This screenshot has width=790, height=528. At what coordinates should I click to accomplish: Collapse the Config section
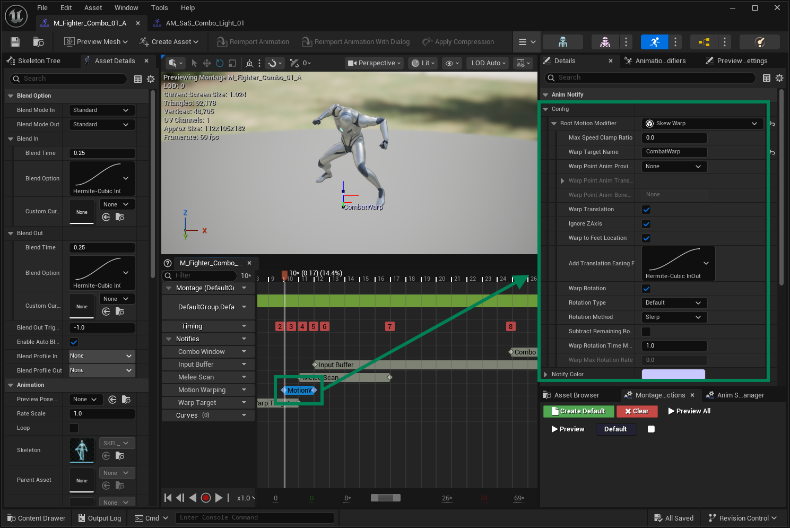click(545, 109)
